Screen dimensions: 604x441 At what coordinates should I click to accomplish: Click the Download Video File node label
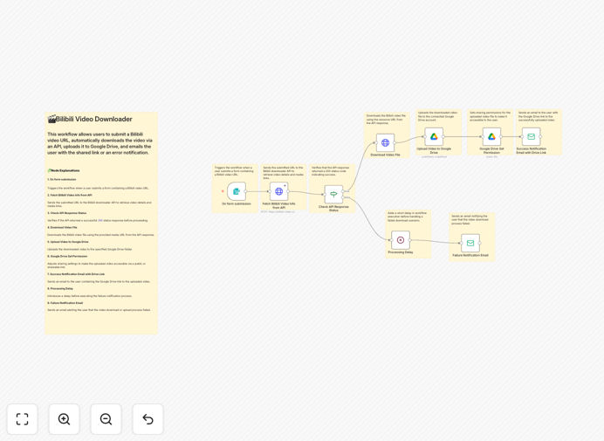point(385,155)
